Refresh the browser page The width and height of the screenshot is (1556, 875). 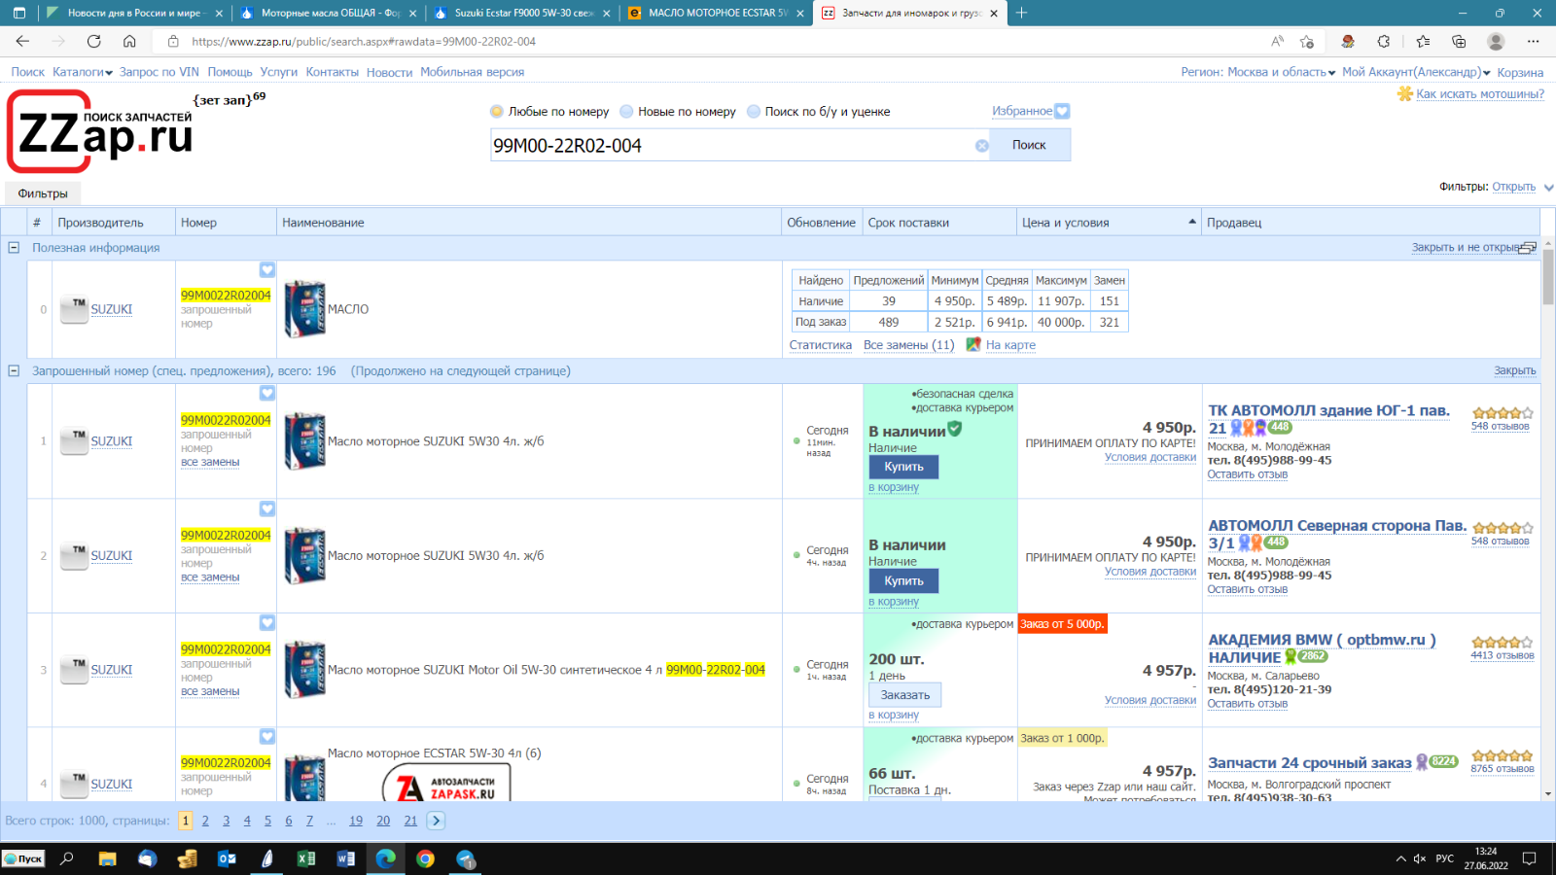[x=93, y=41]
